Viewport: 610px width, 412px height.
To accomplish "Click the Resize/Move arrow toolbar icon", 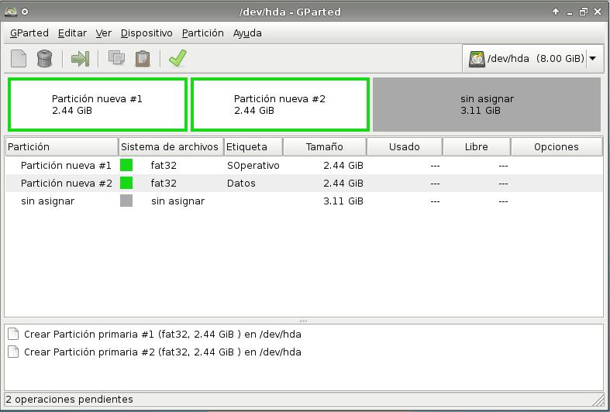I will coord(80,59).
